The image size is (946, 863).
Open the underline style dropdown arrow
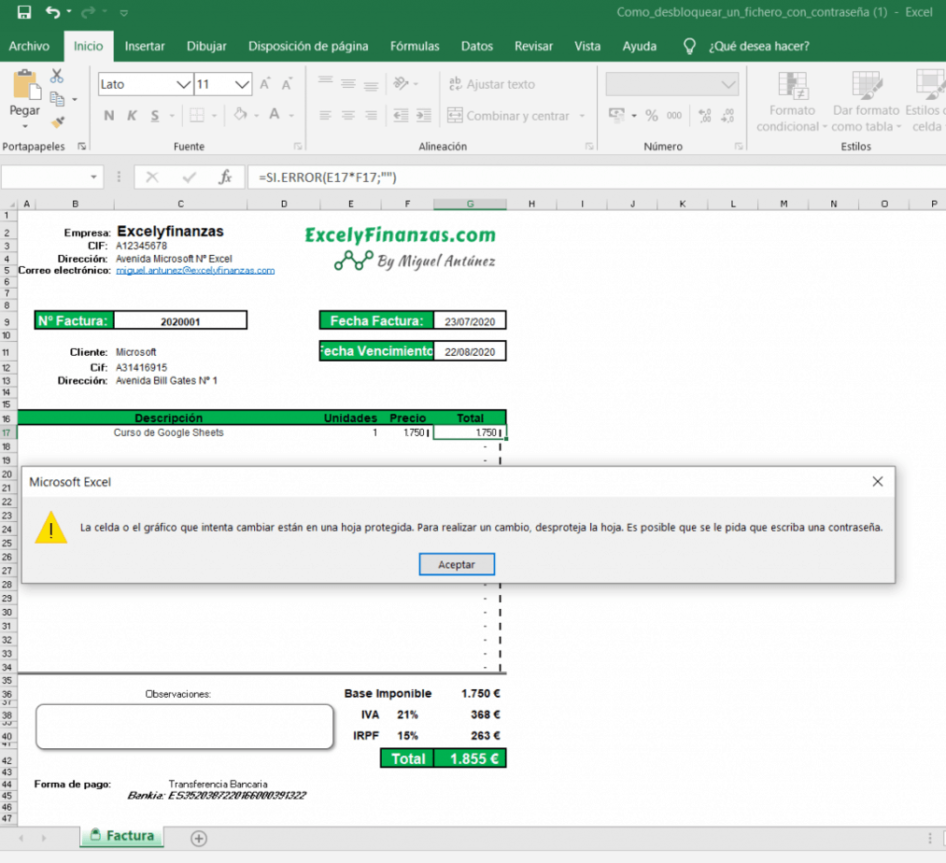(x=172, y=116)
